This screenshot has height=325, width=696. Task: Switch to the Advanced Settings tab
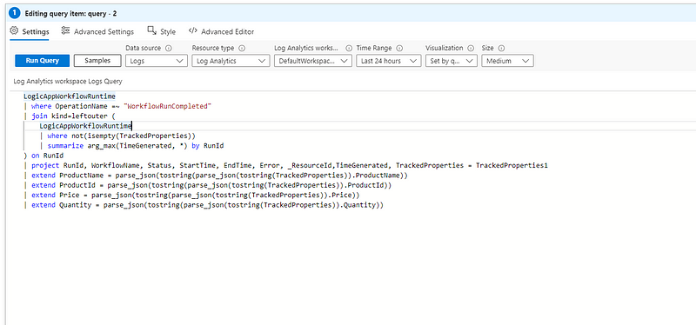point(97,31)
